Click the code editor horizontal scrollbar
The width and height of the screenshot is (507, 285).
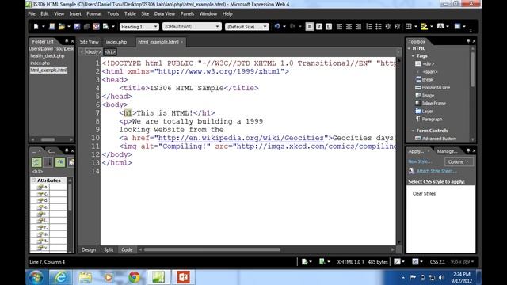pyautogui.click(x=212, y=249)
